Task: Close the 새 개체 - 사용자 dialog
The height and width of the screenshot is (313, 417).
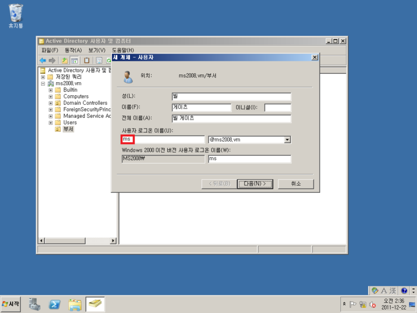Action: [314, 57]
